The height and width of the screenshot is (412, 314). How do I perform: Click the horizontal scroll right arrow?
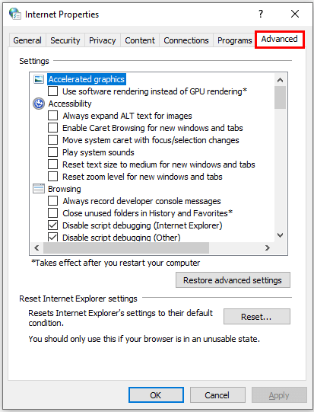click(x=268, y=248)
